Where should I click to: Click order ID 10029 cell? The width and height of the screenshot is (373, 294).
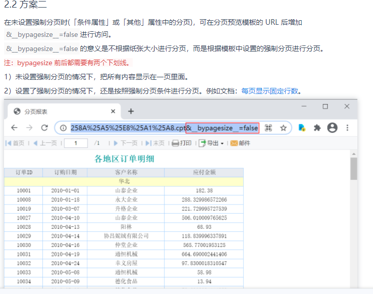pyautogui.click(x=24, y=236)
